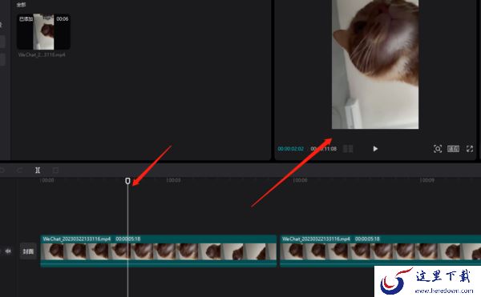Click the greyed delete icon beside split tool
Viewport: 481px width, 297px height.
(x=55, y=171)
